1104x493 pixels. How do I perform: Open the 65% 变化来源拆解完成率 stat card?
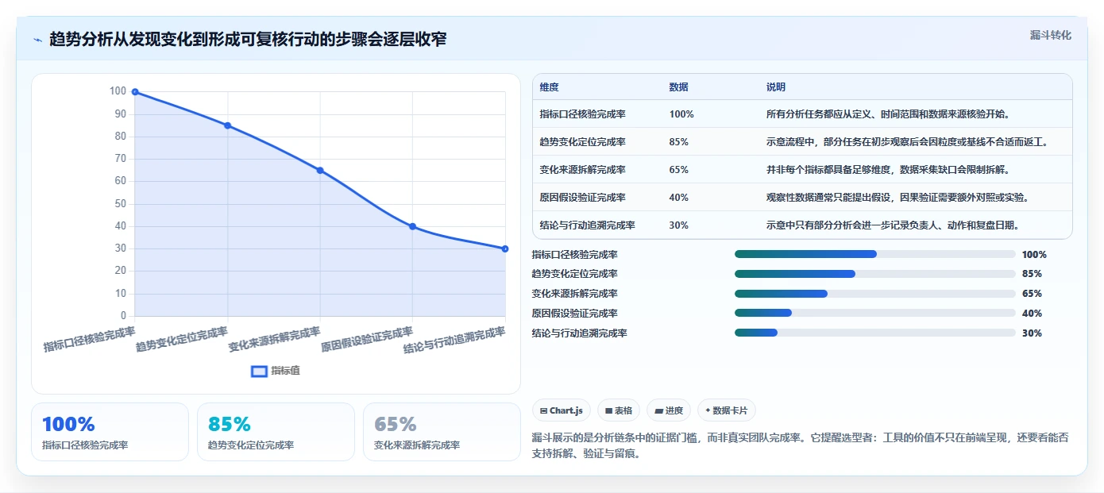pos(442,432)
